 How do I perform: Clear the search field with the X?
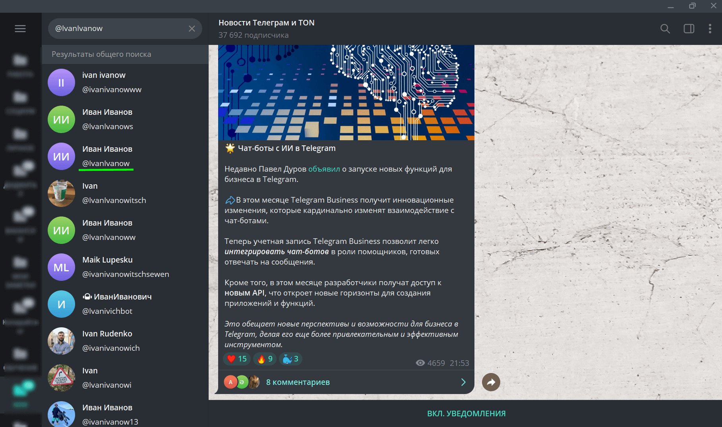(x=192, y=29)
